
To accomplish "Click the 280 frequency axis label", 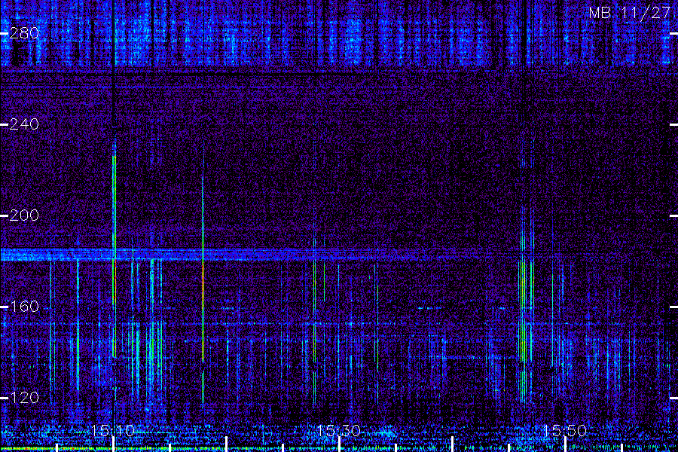I will point(24,33).
